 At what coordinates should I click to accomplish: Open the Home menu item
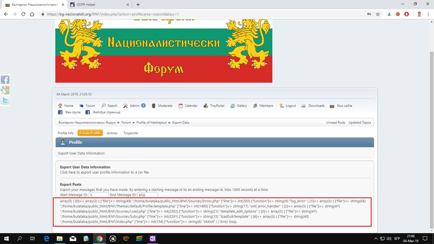tap(65, 106)
